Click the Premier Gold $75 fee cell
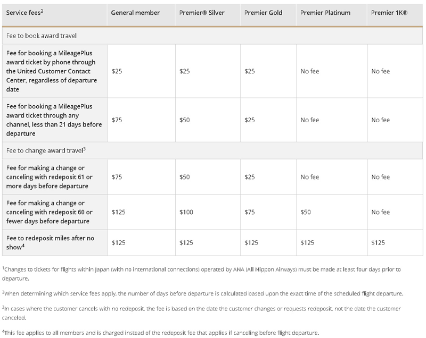Screen dimensions: 426x338 point(249,212)
